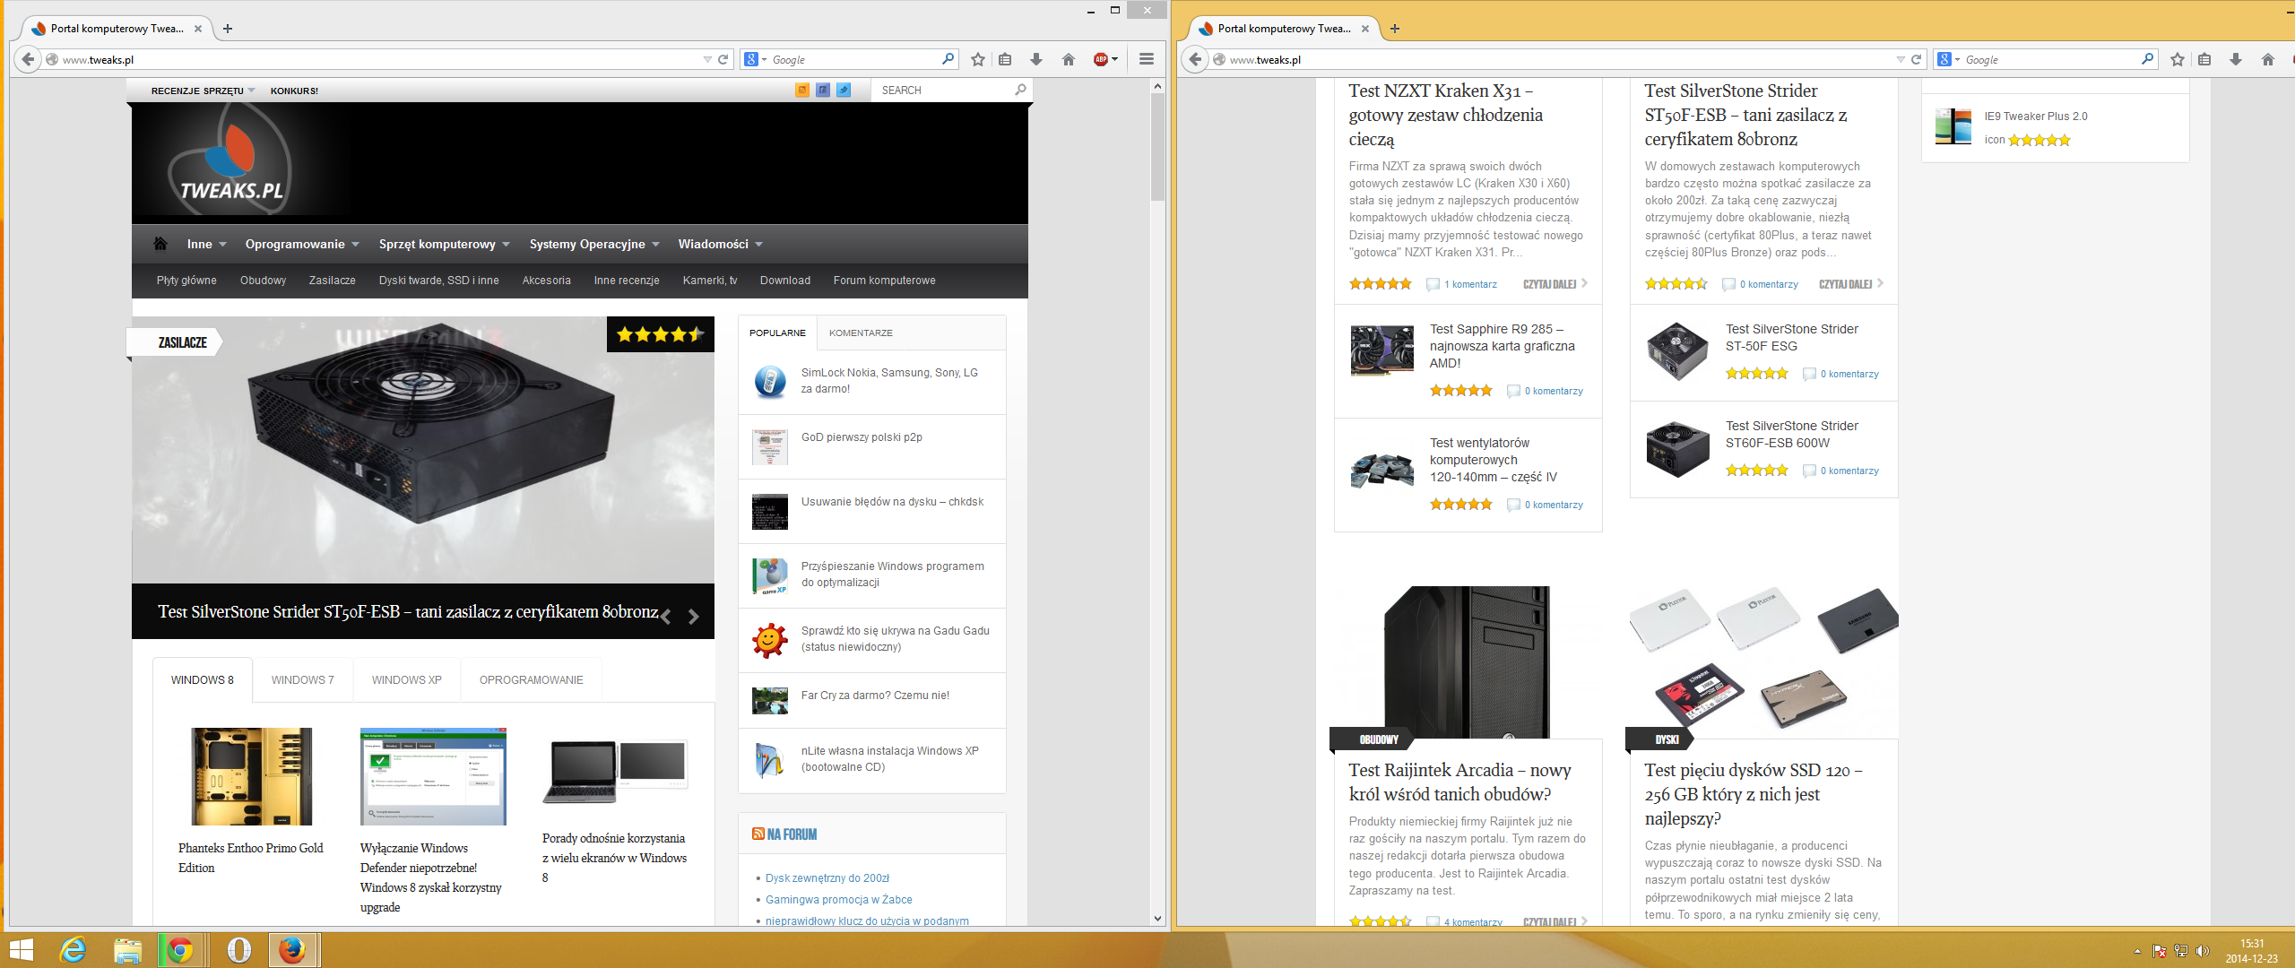2295x968 pixels.
Task: Open a new tab in right Firefox window
Action: (1395, 29)
